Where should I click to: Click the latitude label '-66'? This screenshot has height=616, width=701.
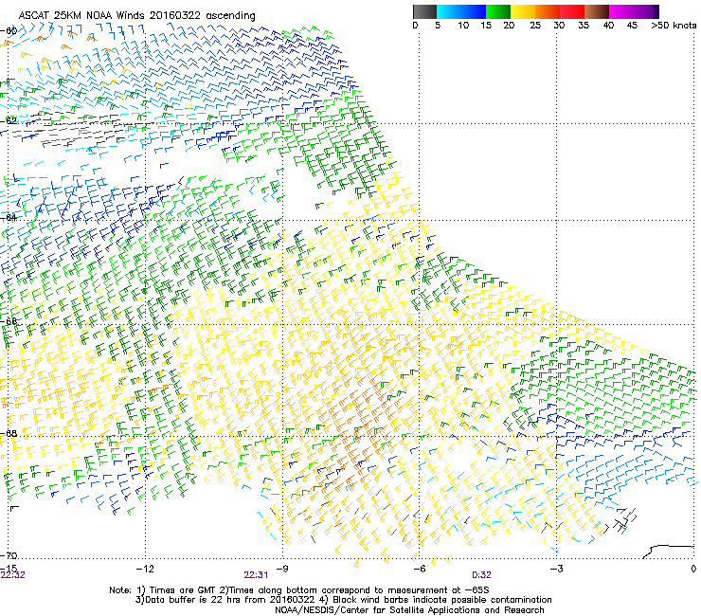point(9,320)
